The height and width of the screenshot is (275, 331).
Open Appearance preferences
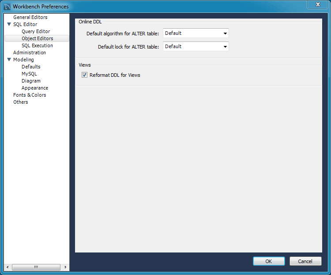pyautogui.click(x=35, y=88)
